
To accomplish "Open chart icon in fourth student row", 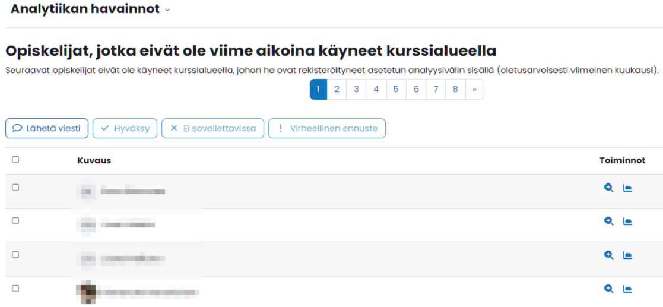I will 627,289.
